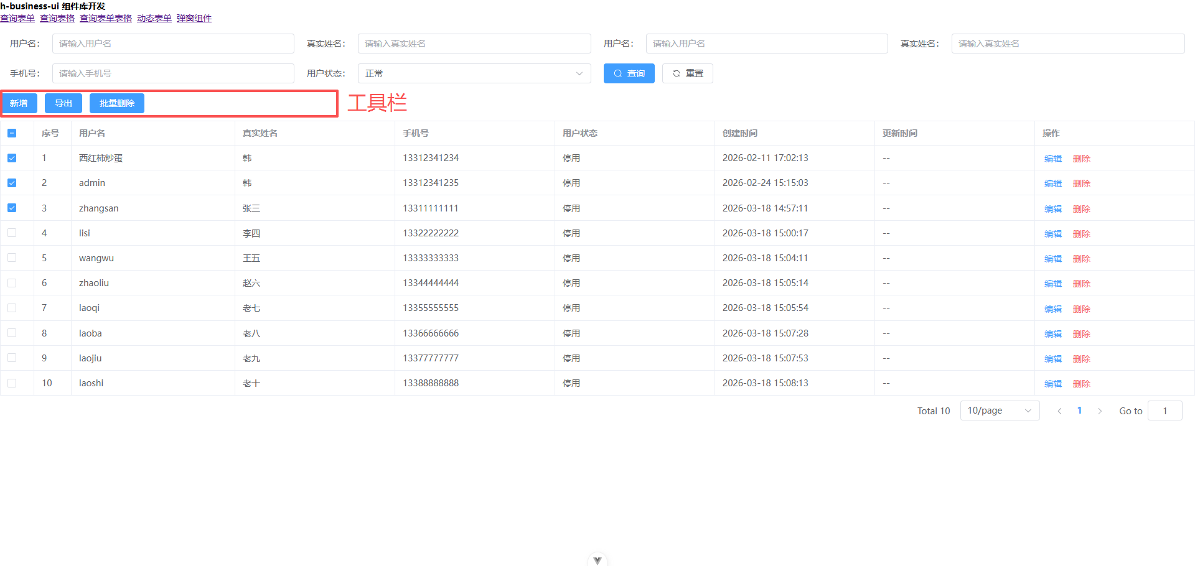Viewport: 1195px width, 566px height.
Task: Open the 查询表格 link
Action: pos(57,18)
